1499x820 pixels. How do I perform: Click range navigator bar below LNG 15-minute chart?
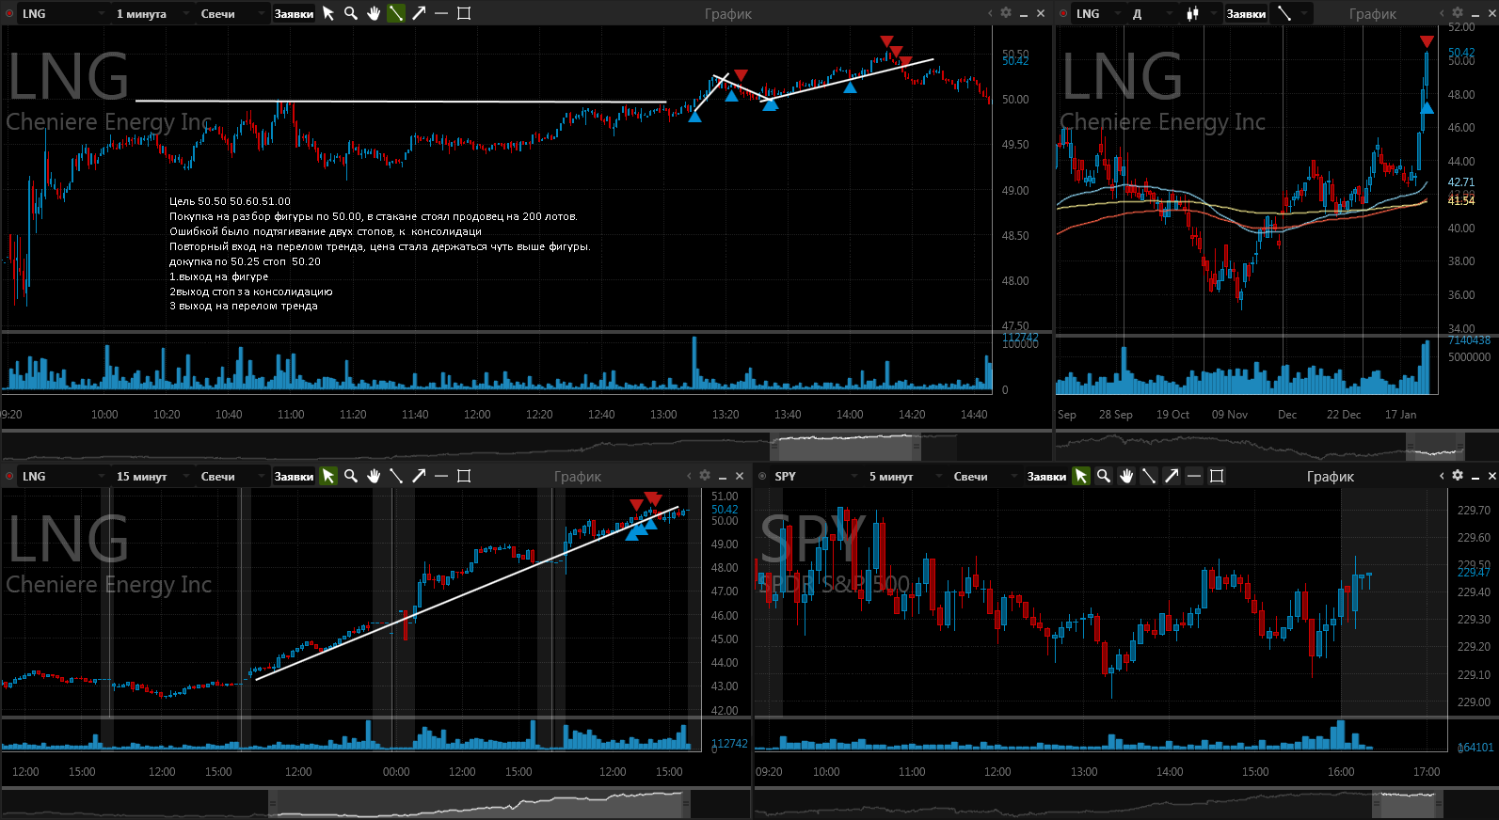(375, 805)
